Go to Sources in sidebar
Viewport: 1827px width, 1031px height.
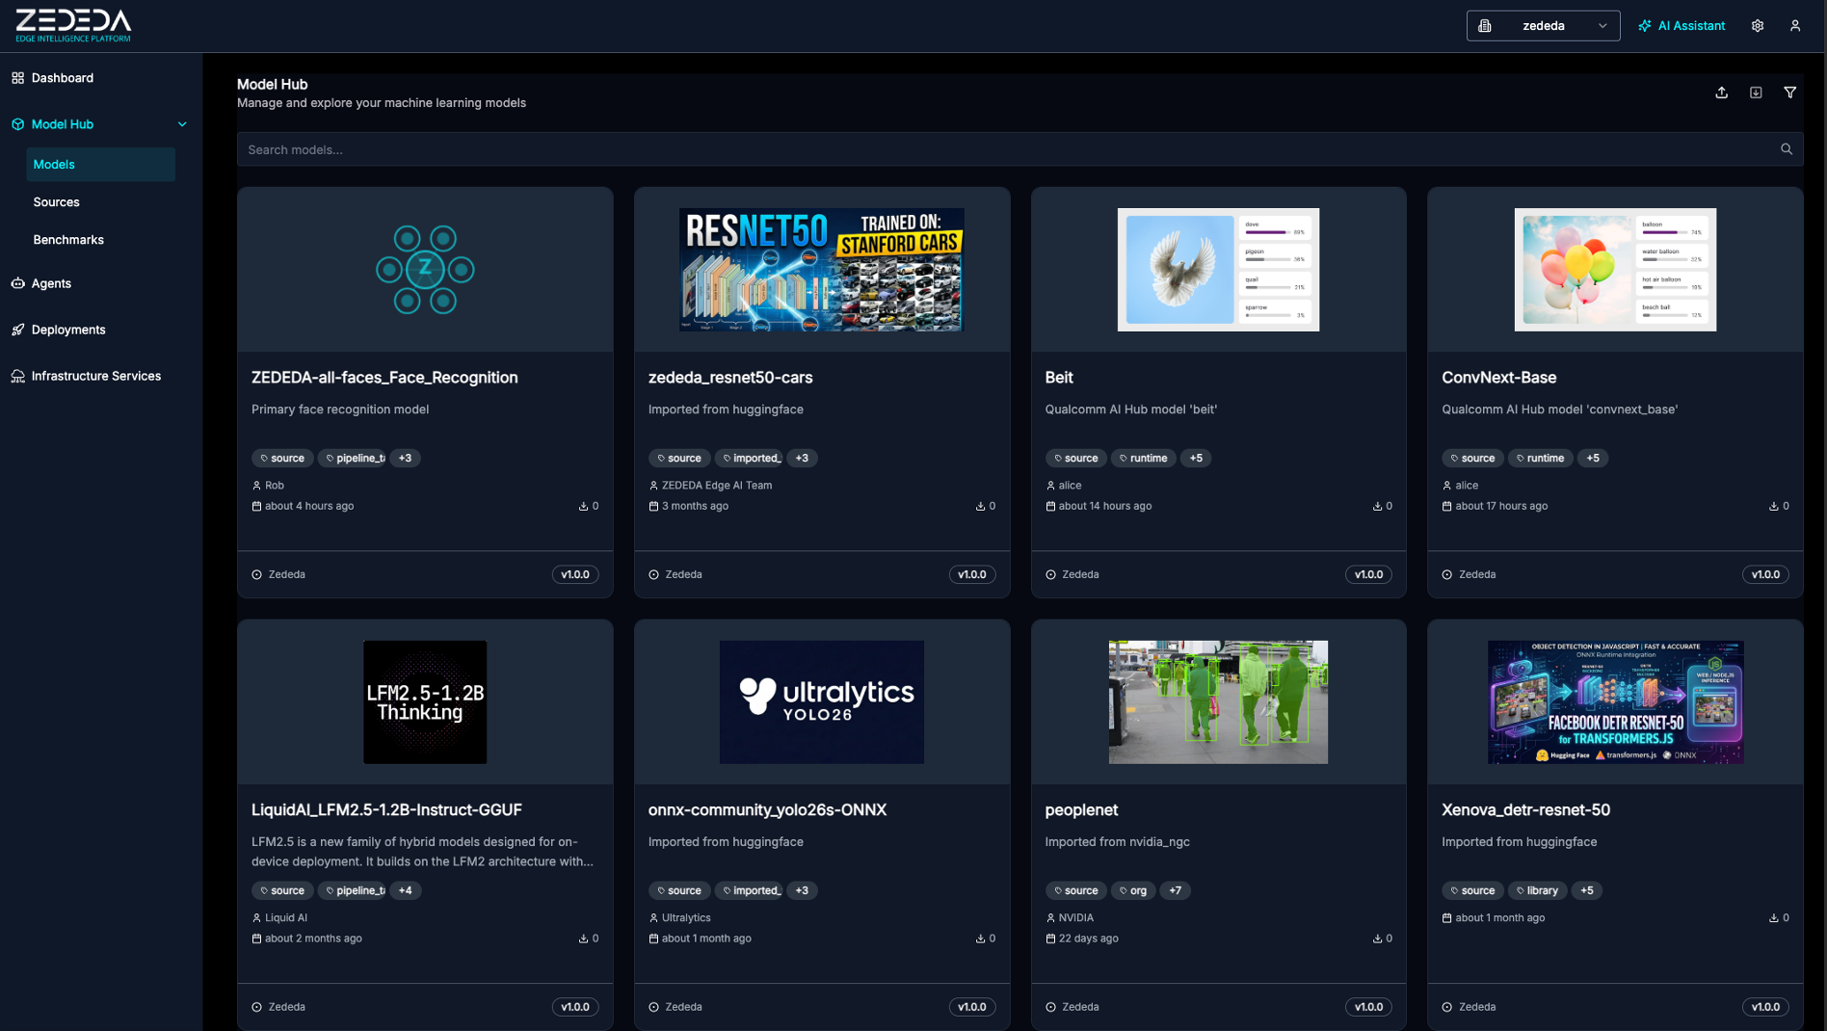[56, 202]
